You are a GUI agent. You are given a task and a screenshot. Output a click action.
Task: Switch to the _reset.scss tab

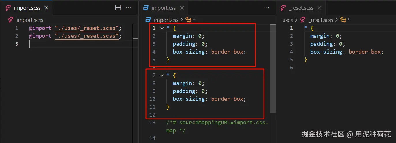click(x=301, y=8)
